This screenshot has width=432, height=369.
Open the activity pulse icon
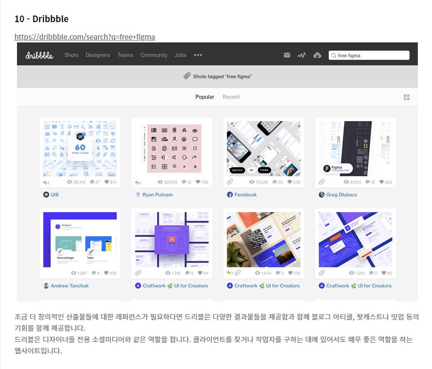tap(302, 55)
